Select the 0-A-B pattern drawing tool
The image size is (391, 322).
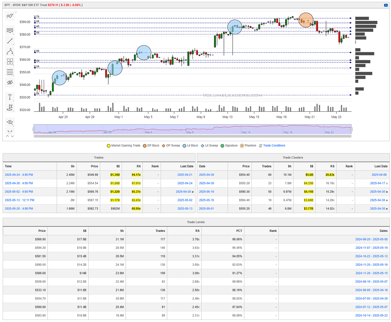(10, 51)
